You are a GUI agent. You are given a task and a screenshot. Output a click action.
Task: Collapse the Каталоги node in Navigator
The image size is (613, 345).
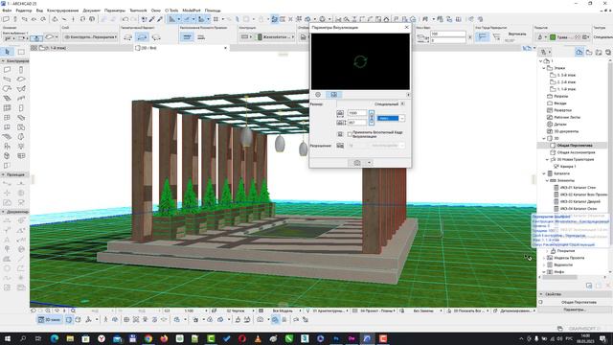click(x=544, y=173)
